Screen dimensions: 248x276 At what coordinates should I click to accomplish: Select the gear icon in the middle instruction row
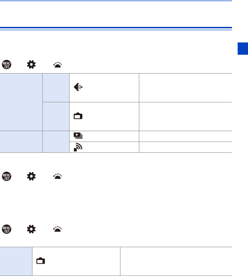tap(32, 176)
